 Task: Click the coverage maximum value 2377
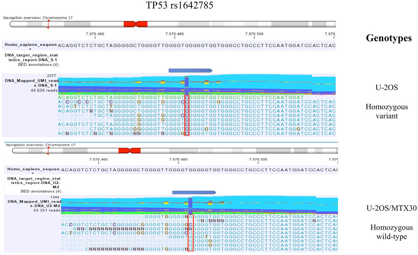(x=51, y=76)
